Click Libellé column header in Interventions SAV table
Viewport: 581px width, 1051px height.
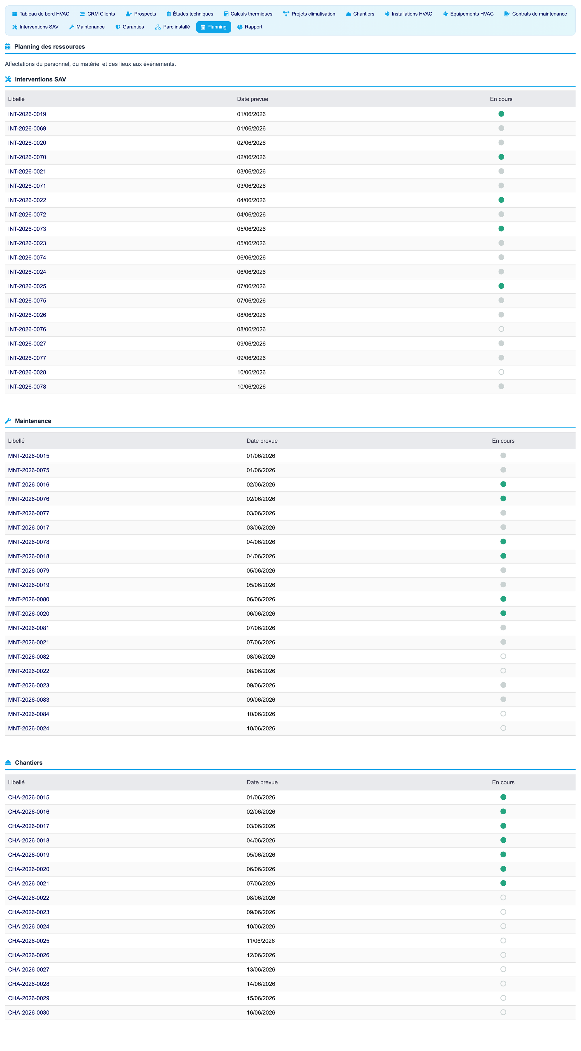coord(16,99)
